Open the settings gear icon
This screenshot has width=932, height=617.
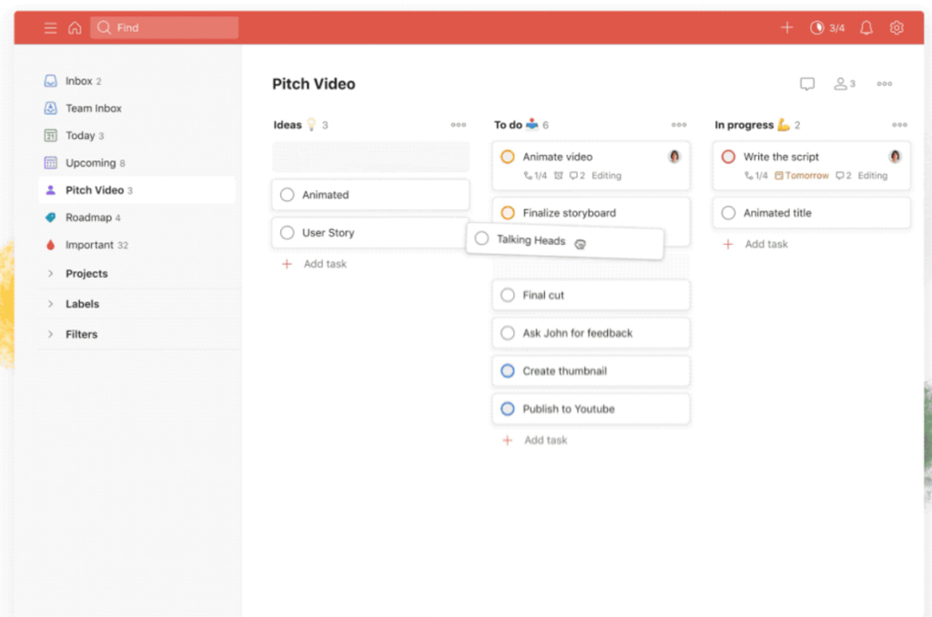[897, 27]
